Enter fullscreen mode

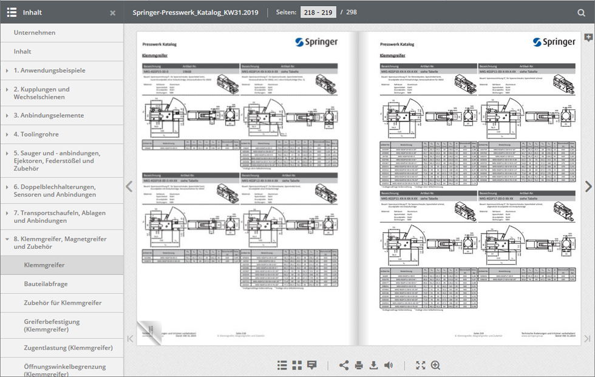tap(420, 365)
